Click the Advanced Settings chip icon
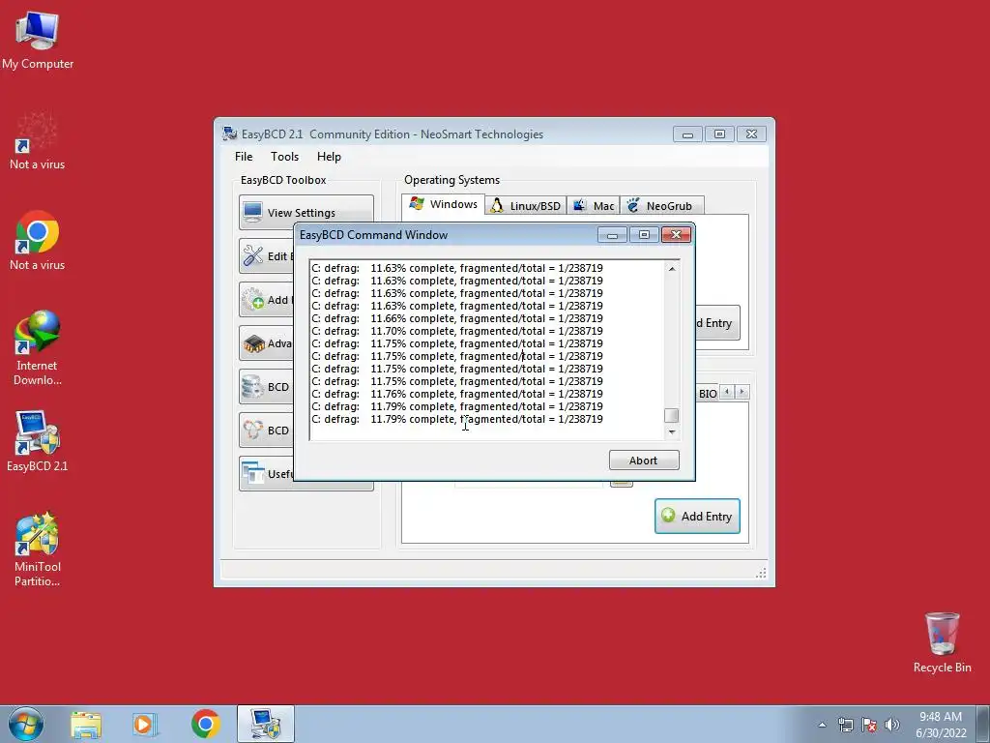This screenshot has height=743, width=990. click(254, 343)
